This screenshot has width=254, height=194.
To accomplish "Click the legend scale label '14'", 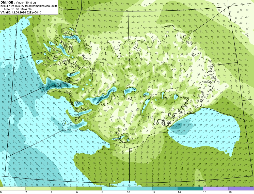I will [179, 192].
